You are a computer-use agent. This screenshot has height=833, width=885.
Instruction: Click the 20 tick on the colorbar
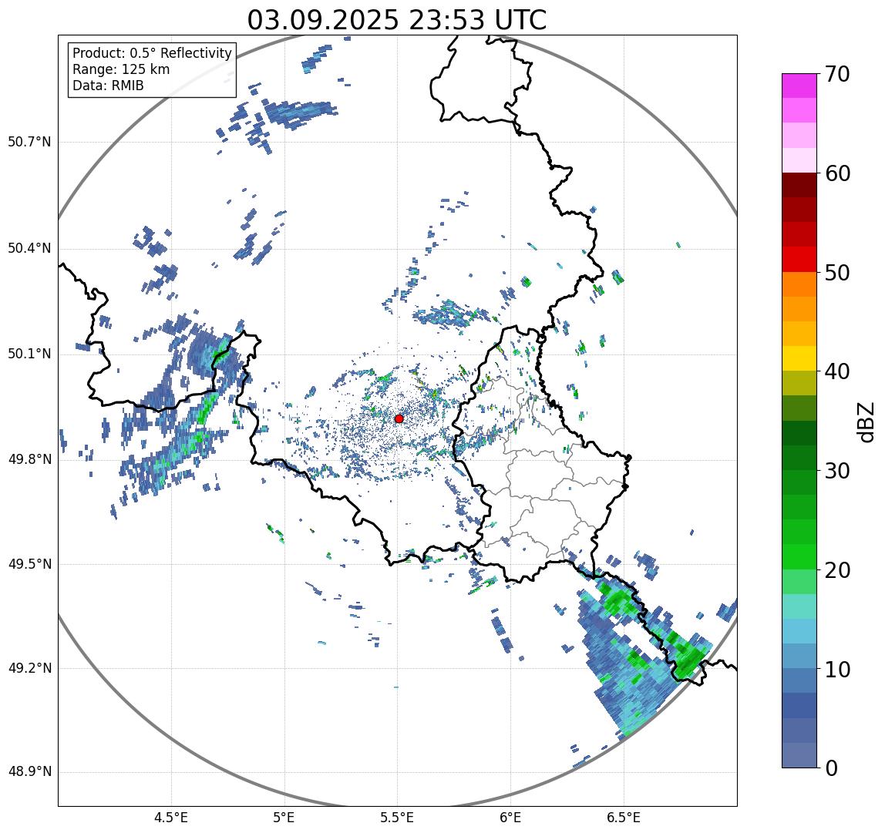837,570
